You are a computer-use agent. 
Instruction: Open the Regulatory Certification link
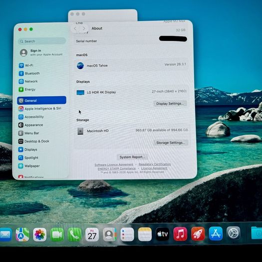155,164
